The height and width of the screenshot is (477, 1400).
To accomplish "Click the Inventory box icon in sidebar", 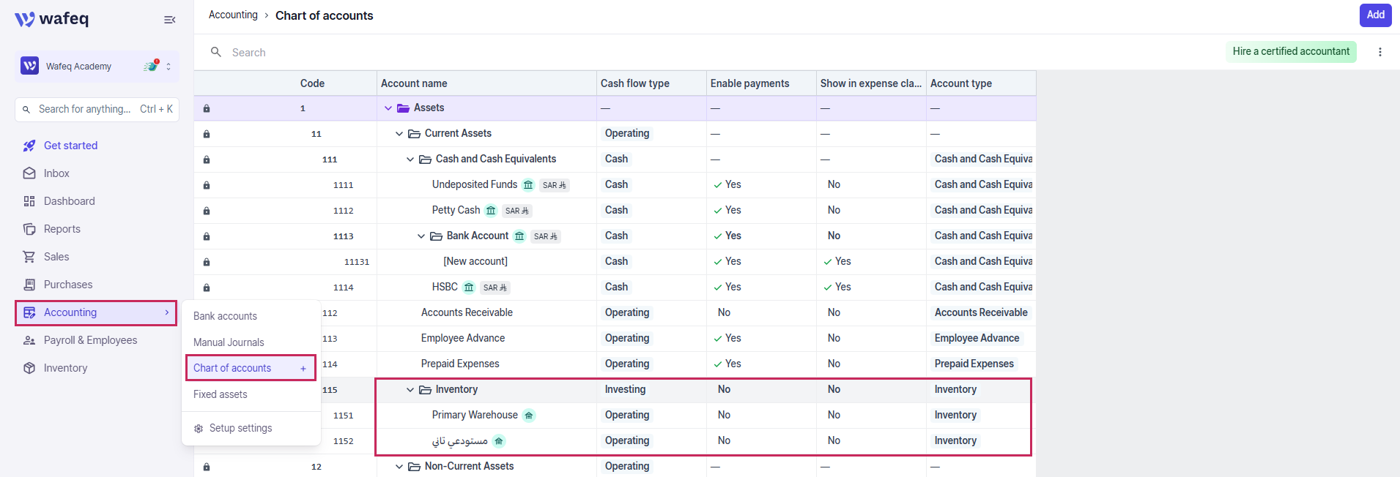I will tap(29, 368).
